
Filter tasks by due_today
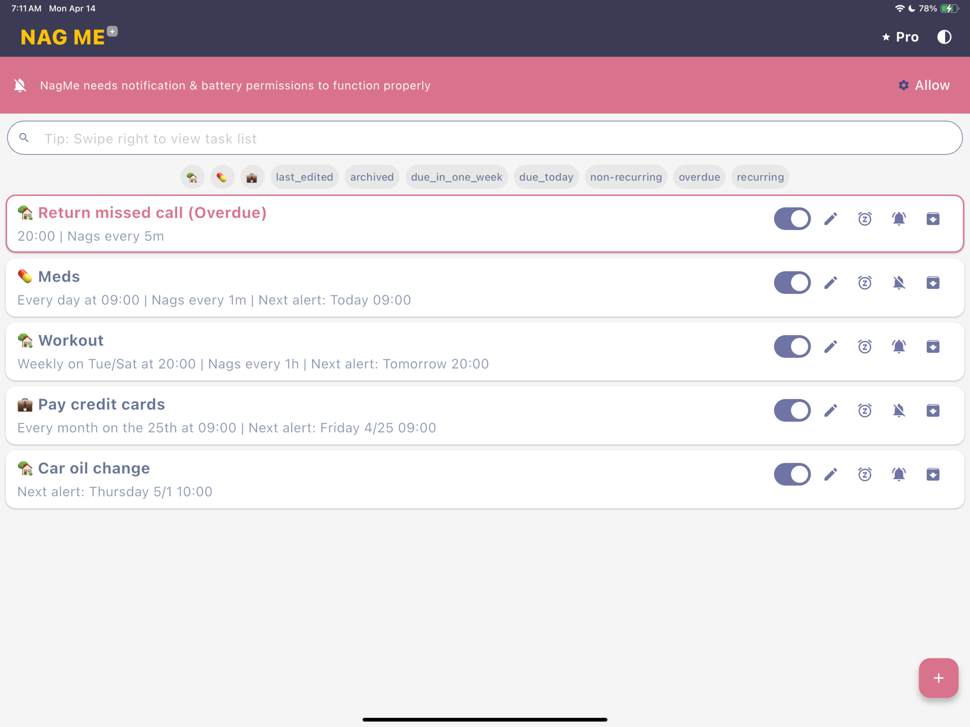point(546,177)
